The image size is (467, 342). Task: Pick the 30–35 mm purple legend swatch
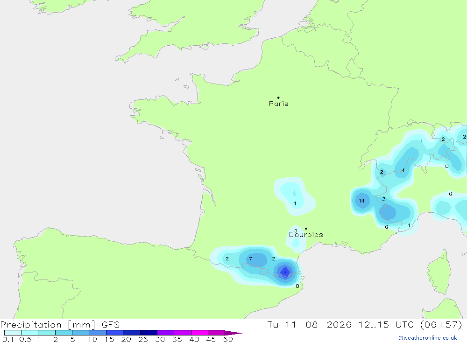[165, 333]
